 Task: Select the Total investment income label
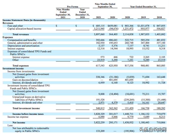(x=26, y=108)
